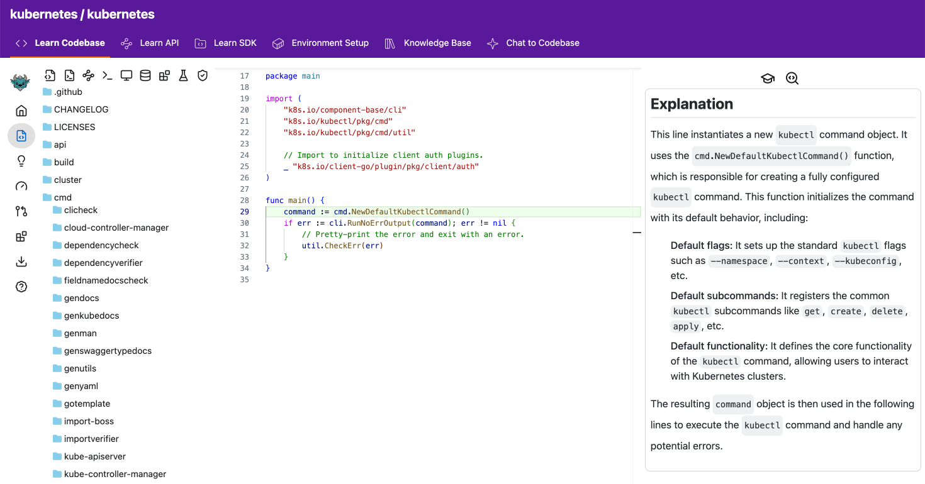Click the security shield check icon

[203, 75]
